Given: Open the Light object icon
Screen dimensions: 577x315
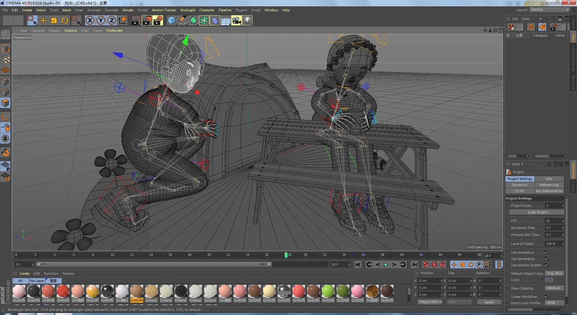Looking at the screenshot, I should (247, 20).
